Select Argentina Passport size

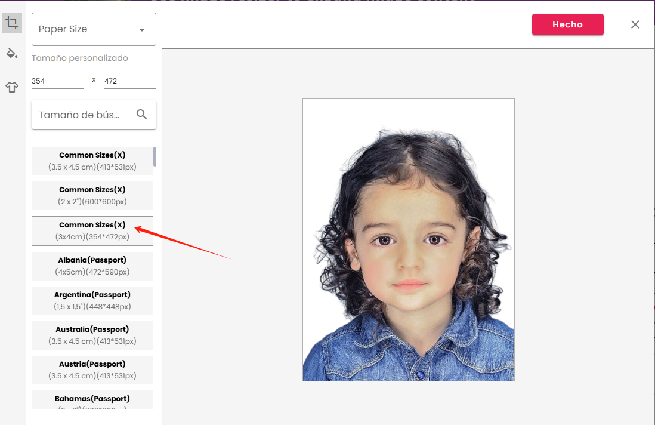click(92, 300)
